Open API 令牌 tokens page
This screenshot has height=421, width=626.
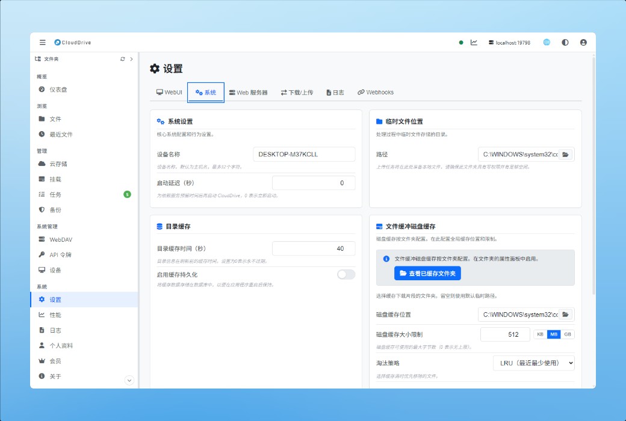(84, 254)
